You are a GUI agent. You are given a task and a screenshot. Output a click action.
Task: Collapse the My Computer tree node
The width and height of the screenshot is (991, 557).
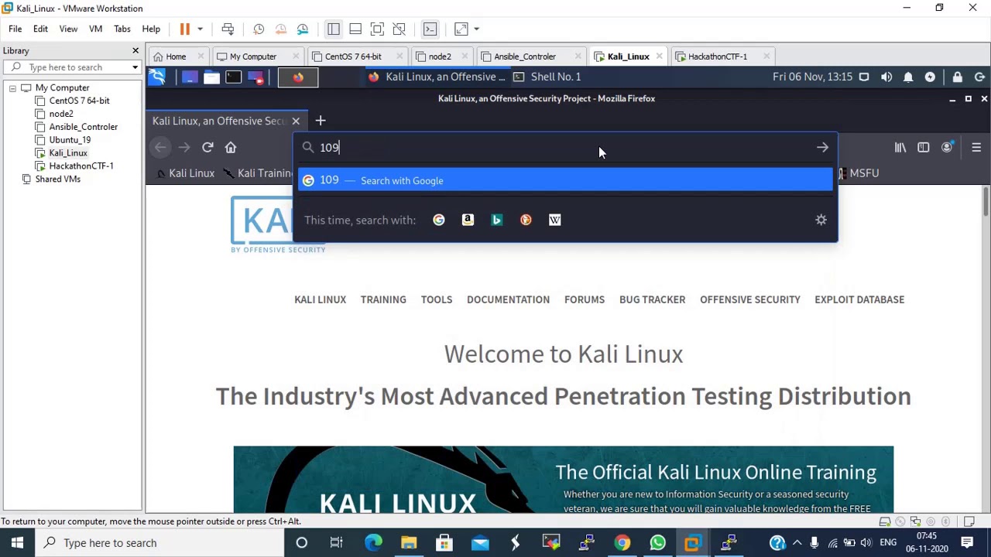(x=12, y=88)
